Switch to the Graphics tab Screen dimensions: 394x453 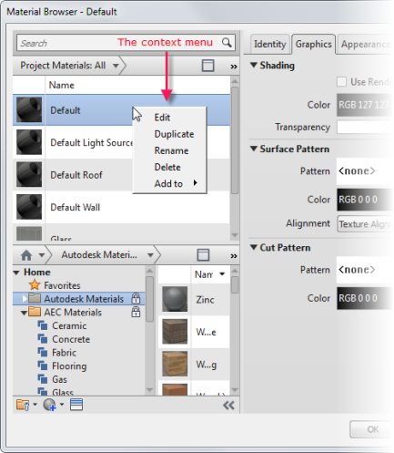(x=313, y=45)
